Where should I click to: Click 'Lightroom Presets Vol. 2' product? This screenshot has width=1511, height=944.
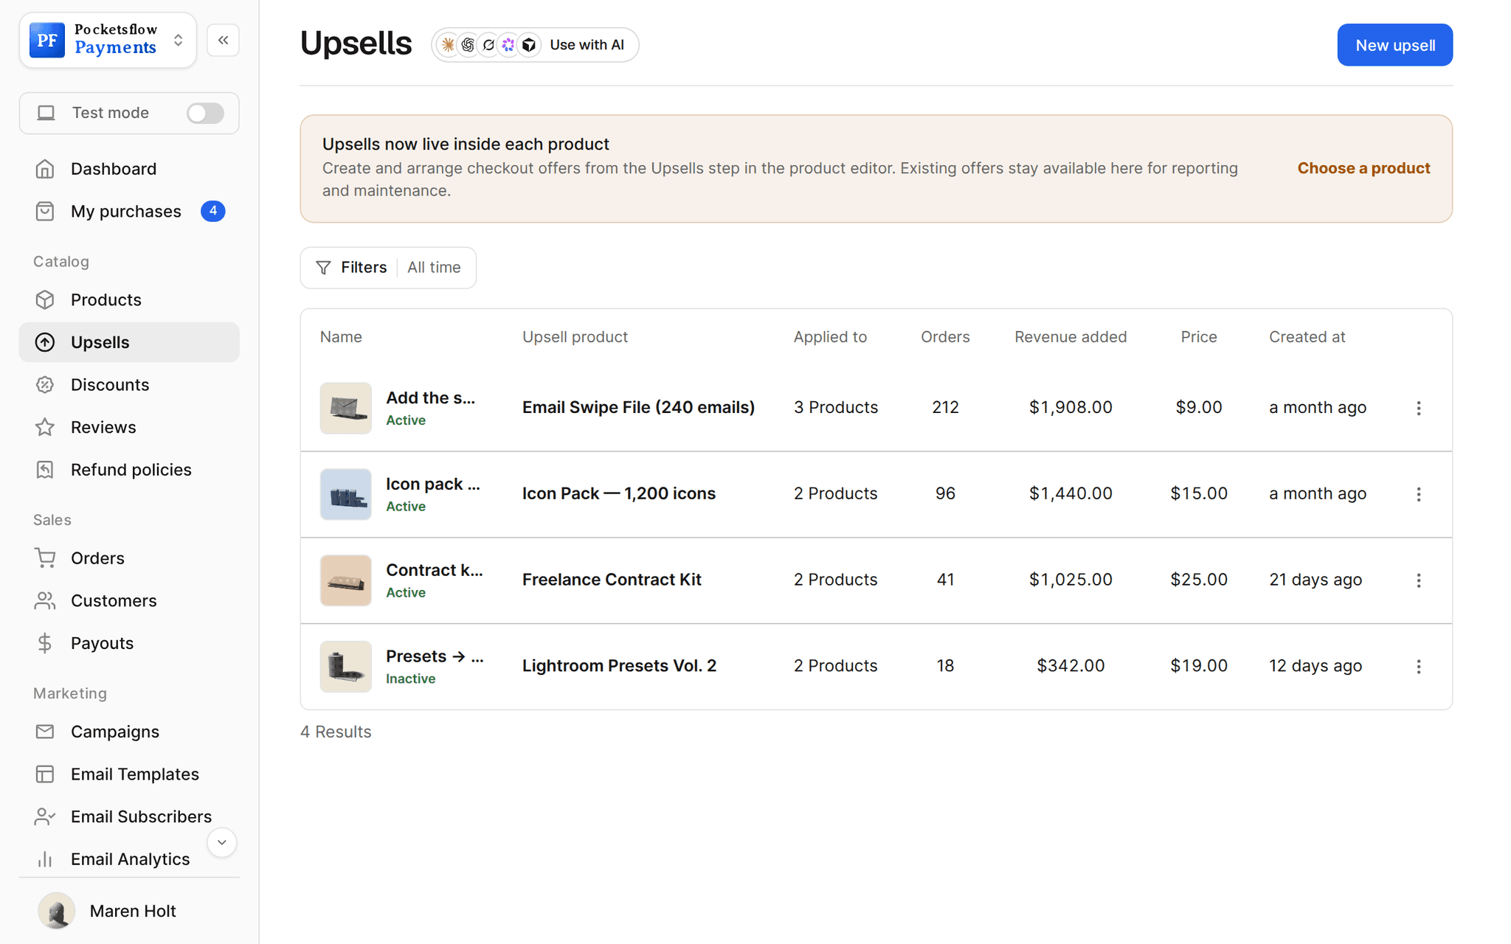pos(619,666)
